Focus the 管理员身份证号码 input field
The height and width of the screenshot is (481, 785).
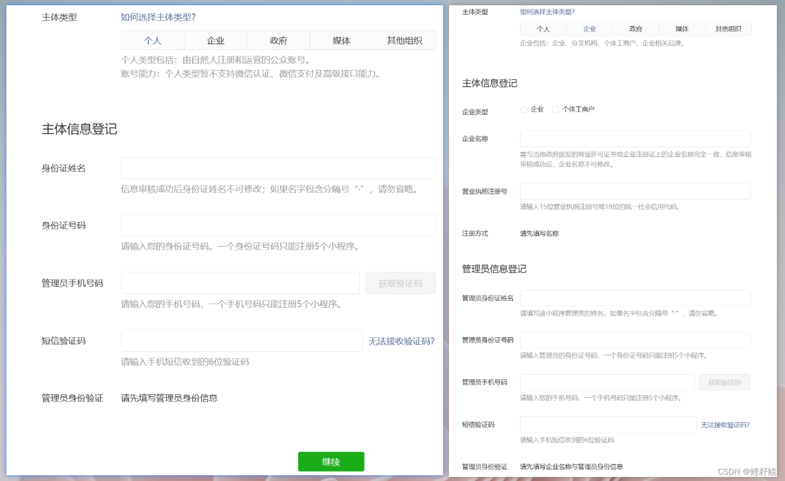coord(635,340)
